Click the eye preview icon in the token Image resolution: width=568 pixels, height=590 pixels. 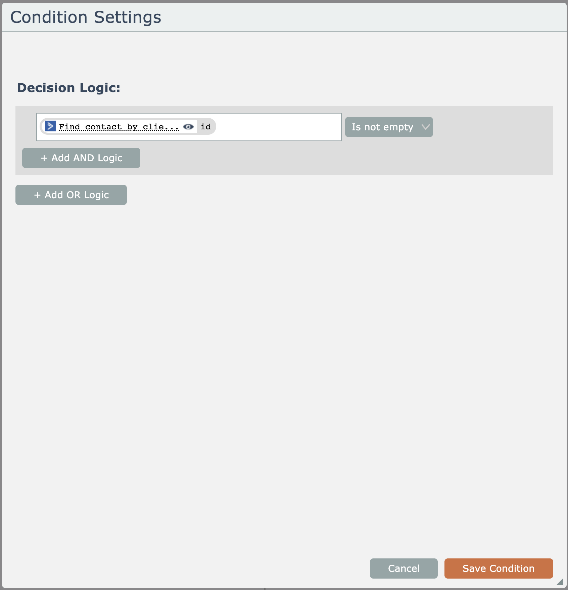pos(188,127)
